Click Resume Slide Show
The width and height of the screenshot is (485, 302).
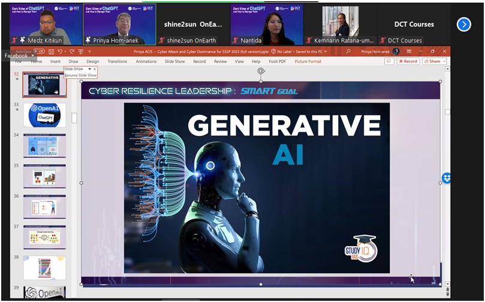point(80,75)
